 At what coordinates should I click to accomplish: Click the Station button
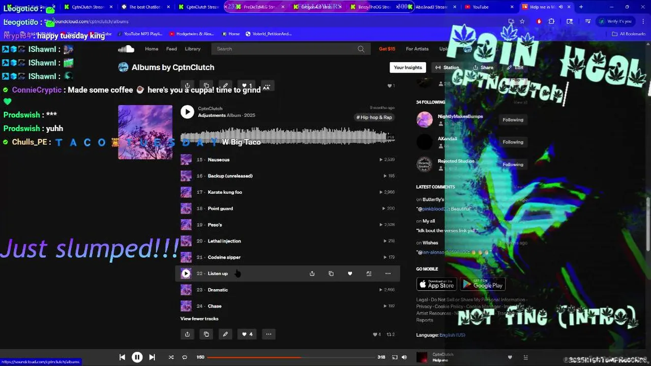coord(447,67)
